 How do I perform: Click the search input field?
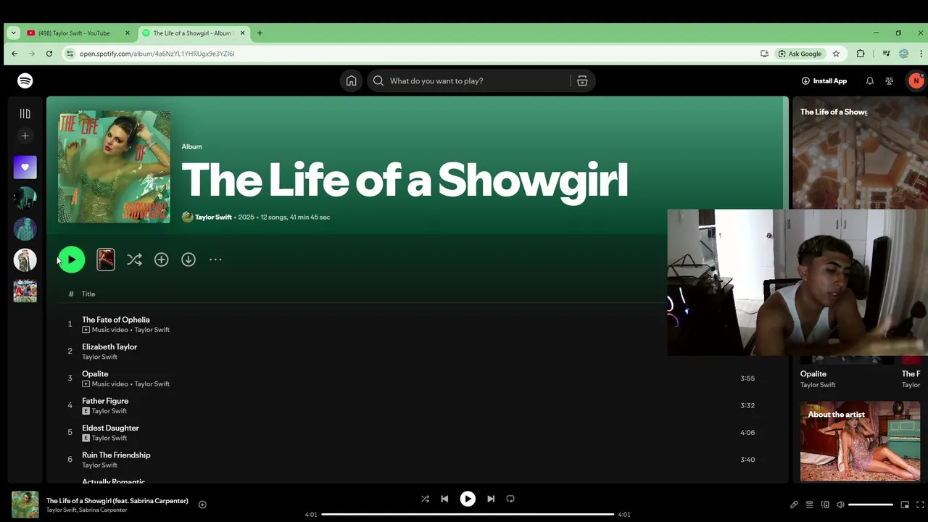468,80
